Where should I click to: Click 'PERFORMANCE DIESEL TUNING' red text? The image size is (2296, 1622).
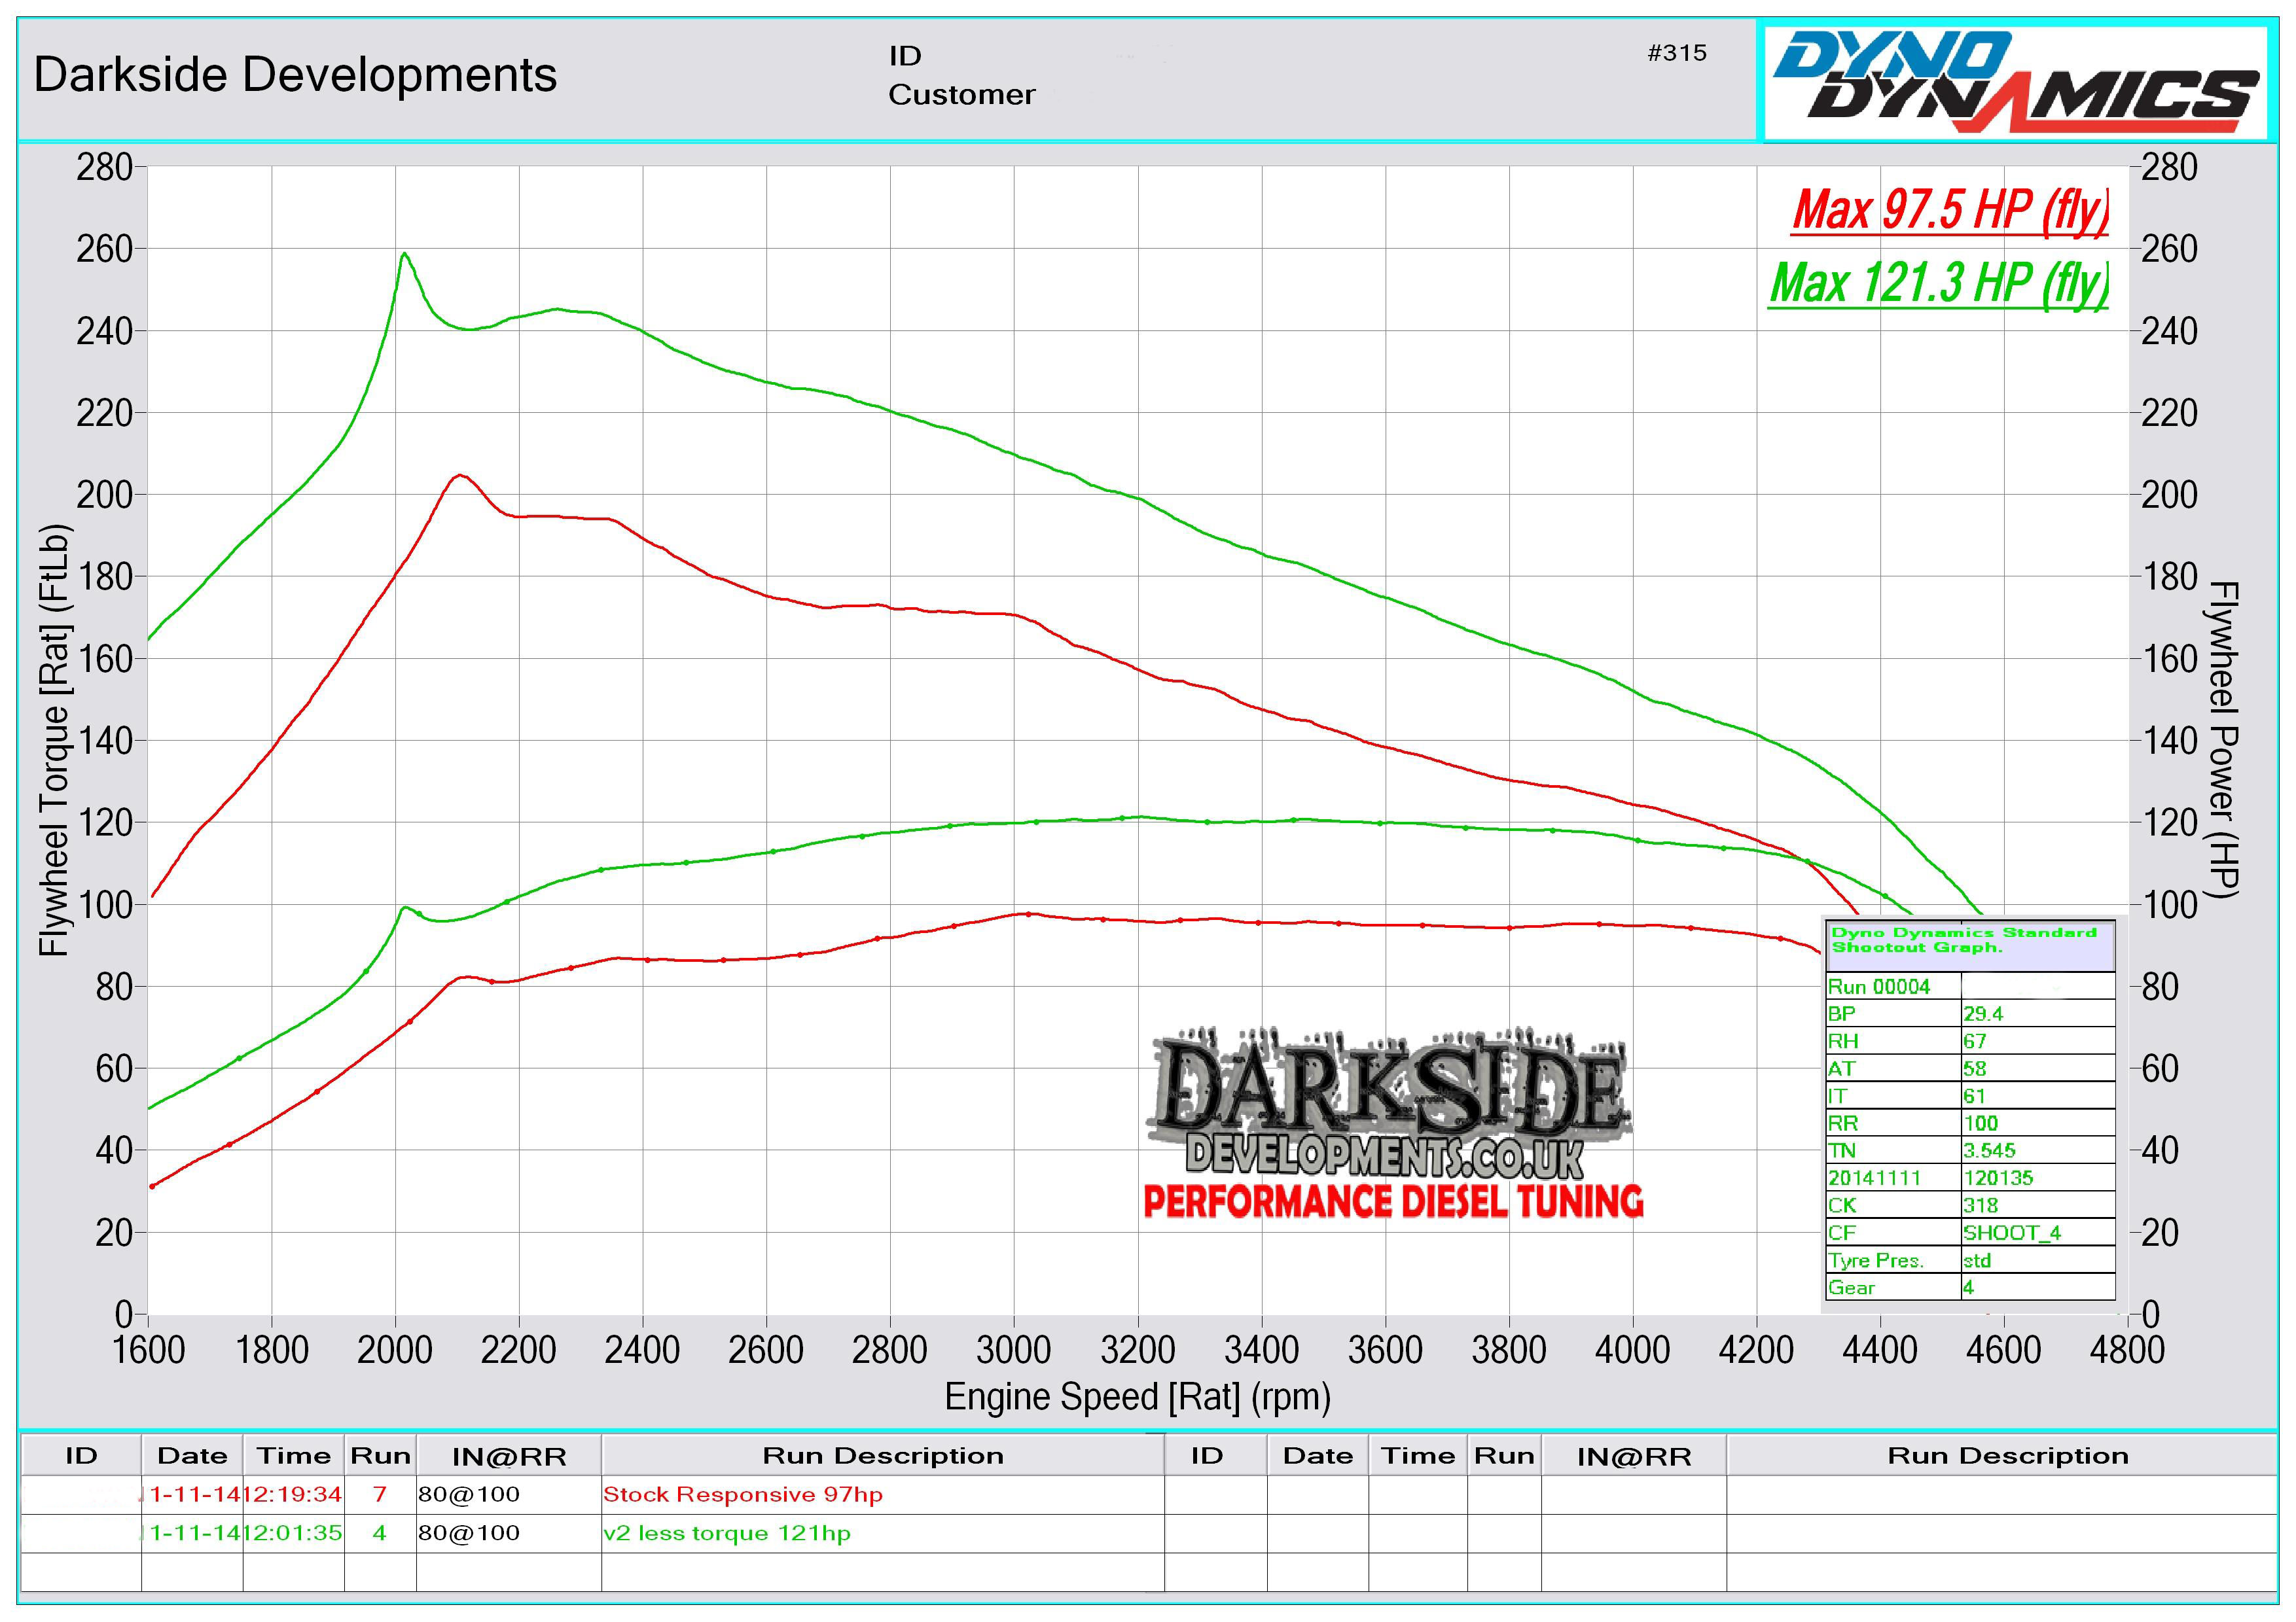[x=1393, y=1201]
